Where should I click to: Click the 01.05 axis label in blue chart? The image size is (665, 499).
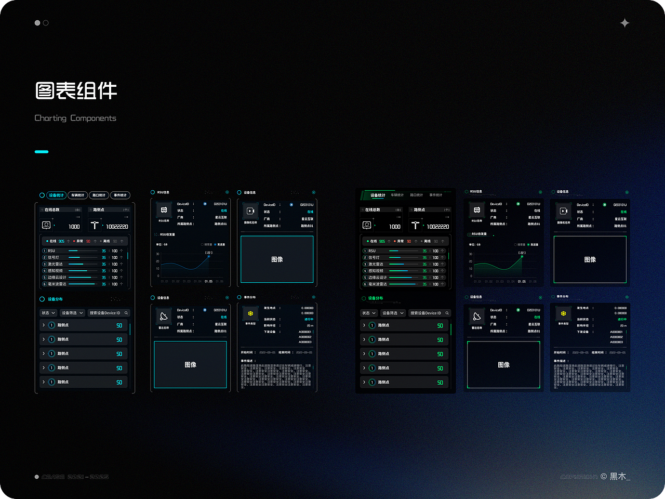(208, 281)
